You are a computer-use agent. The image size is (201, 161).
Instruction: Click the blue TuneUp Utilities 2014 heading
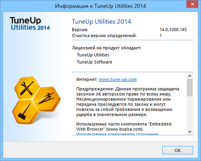pyautogui.click(x=101, y=22)
